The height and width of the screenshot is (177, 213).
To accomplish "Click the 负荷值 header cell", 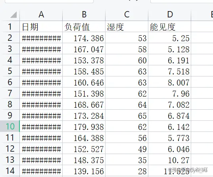I will coord(84,27).
